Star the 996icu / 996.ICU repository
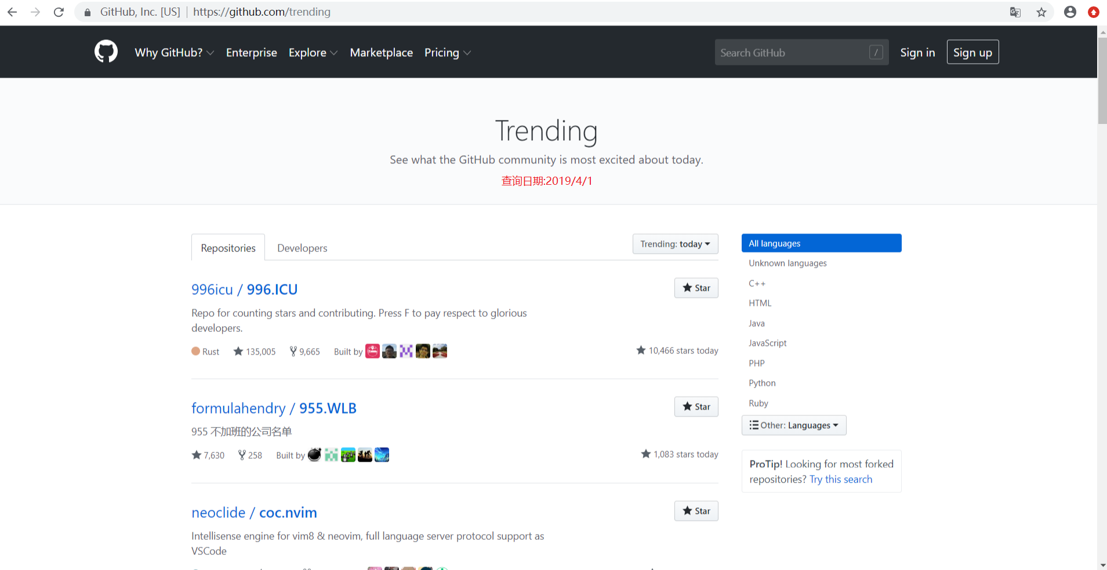The height and width of the screenshot is (570, 1107). pyautogui.click(x=696, y=288)
